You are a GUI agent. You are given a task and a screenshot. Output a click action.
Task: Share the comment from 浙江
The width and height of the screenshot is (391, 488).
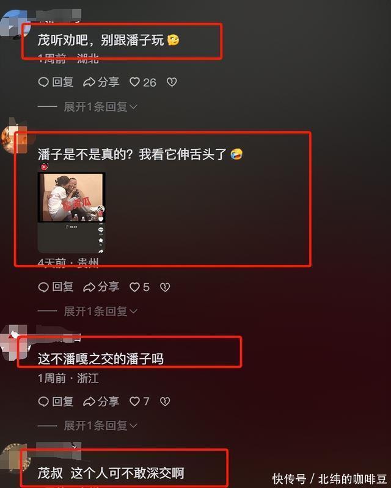point(101,401)
